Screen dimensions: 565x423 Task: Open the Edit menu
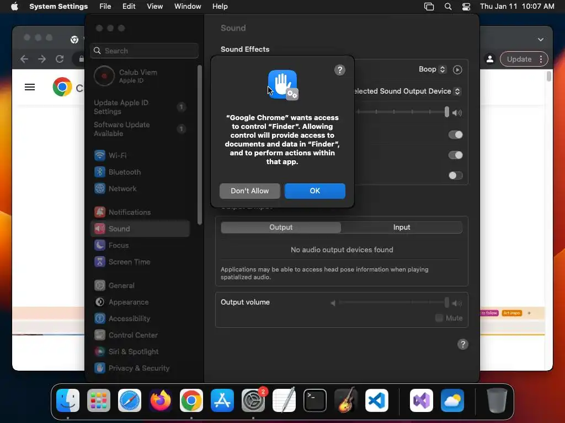(x=129, y=7)
